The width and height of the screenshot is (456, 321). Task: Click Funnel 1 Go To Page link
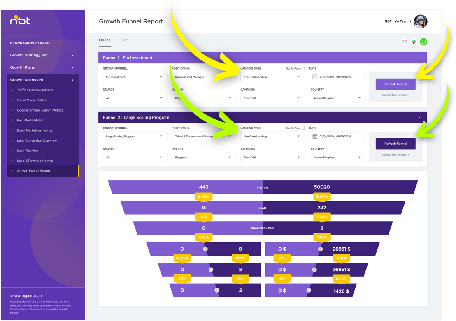click(x=295, y=69)
